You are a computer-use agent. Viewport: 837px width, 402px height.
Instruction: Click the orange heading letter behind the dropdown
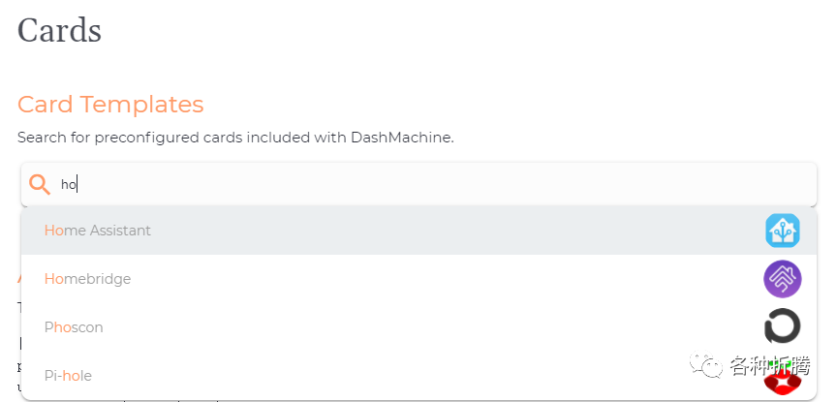[20, 279]
